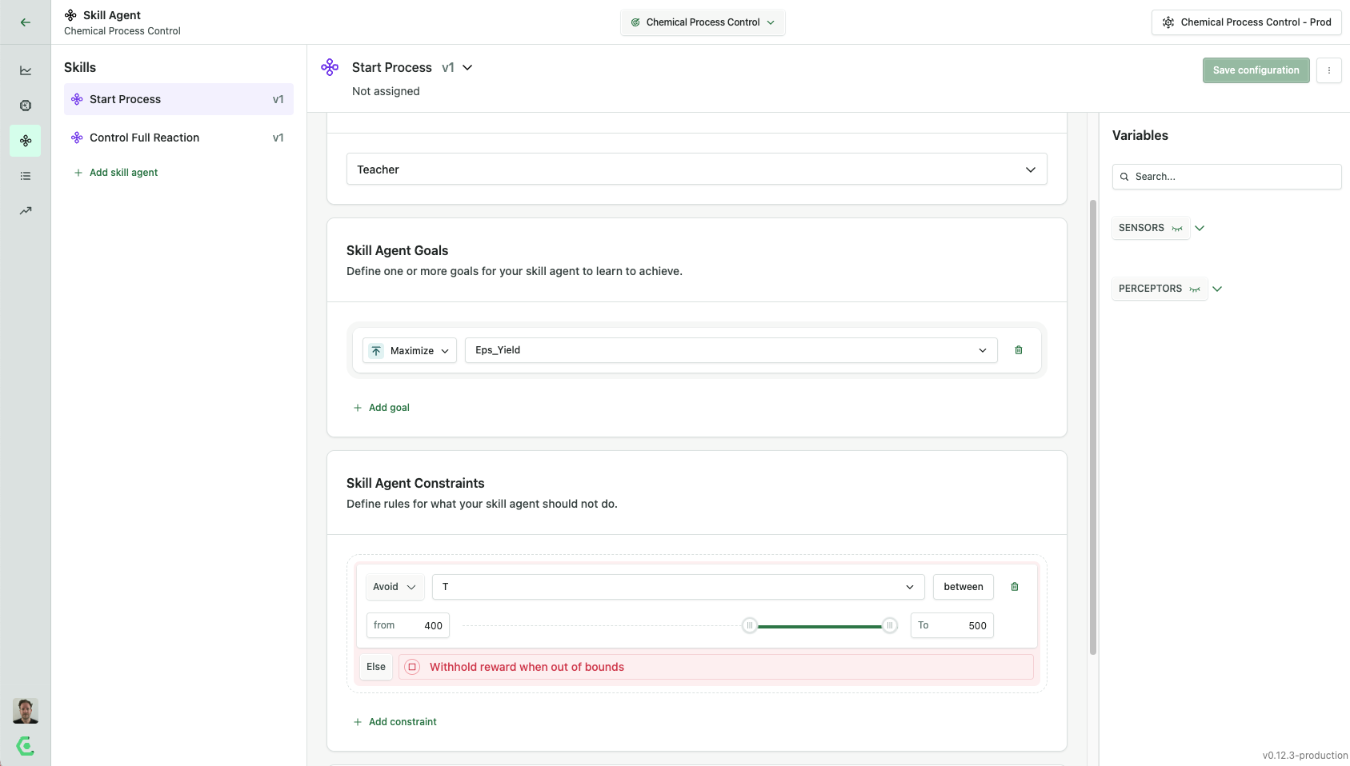Screen dimensions: 1350x766
Task: Select the skill agents sidebar icon
Action: pos(26,141)
